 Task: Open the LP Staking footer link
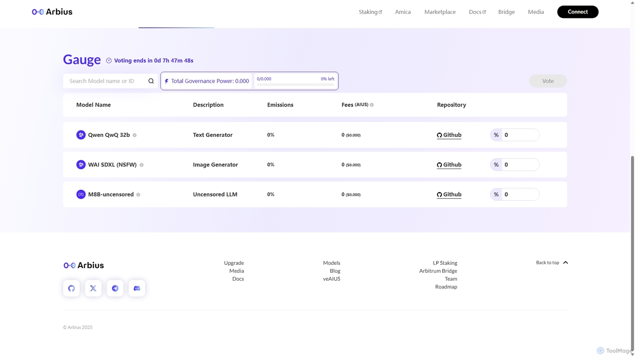pos(445,263)
